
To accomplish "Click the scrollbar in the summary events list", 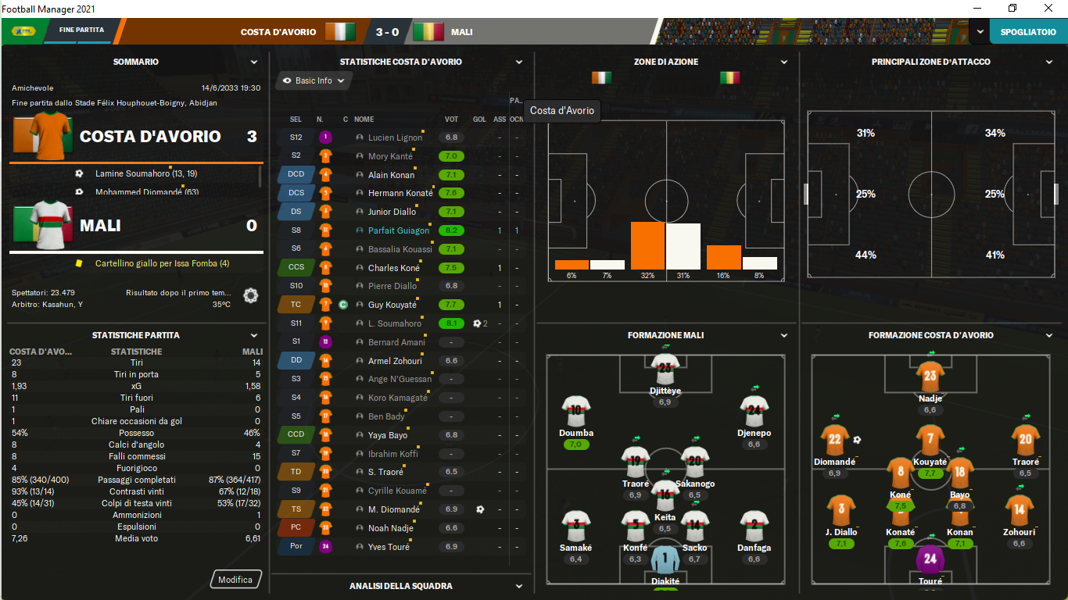I will click(x=260, y=177).
